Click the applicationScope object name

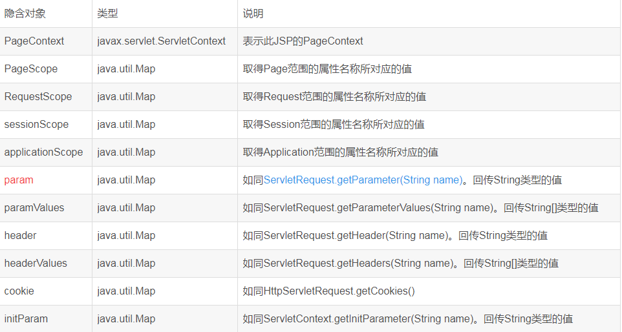[x=43, y=152]
